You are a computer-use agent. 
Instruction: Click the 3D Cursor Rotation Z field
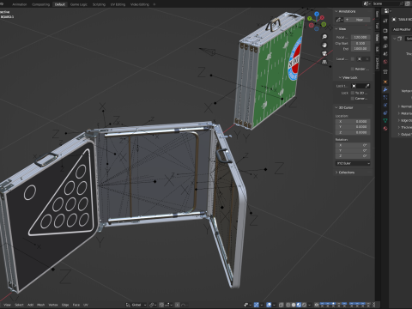353,156
